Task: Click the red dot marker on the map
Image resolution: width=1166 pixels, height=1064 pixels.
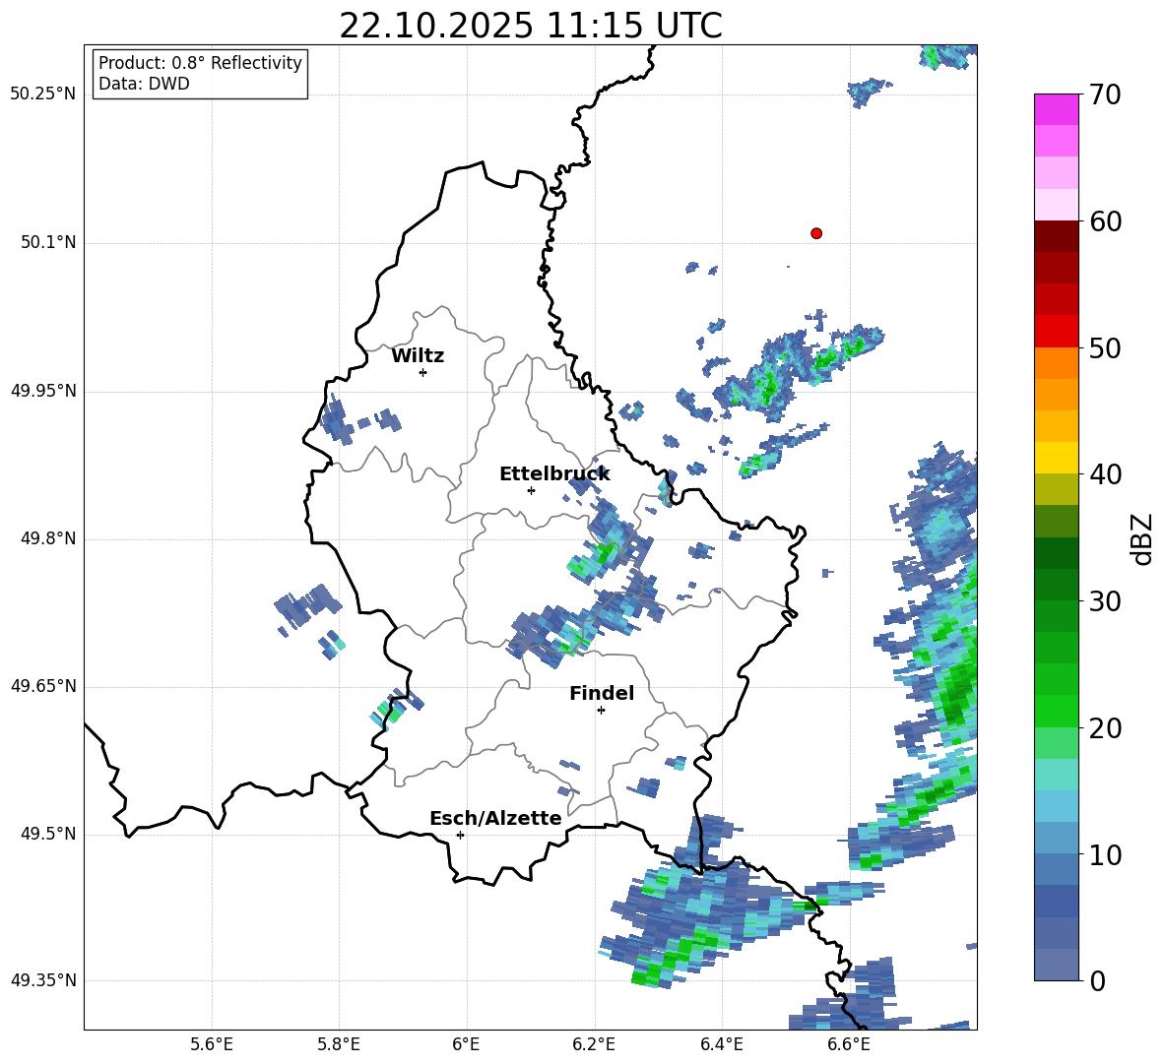Action: [815, 233]
